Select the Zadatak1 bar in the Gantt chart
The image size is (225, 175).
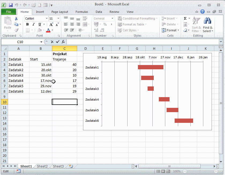(151, 67)
